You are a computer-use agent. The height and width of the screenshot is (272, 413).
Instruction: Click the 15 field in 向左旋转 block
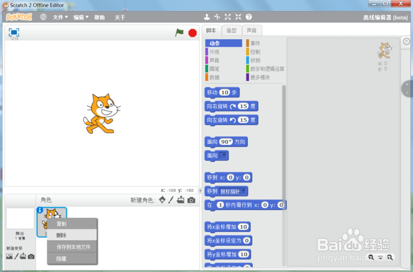point(243,120)
